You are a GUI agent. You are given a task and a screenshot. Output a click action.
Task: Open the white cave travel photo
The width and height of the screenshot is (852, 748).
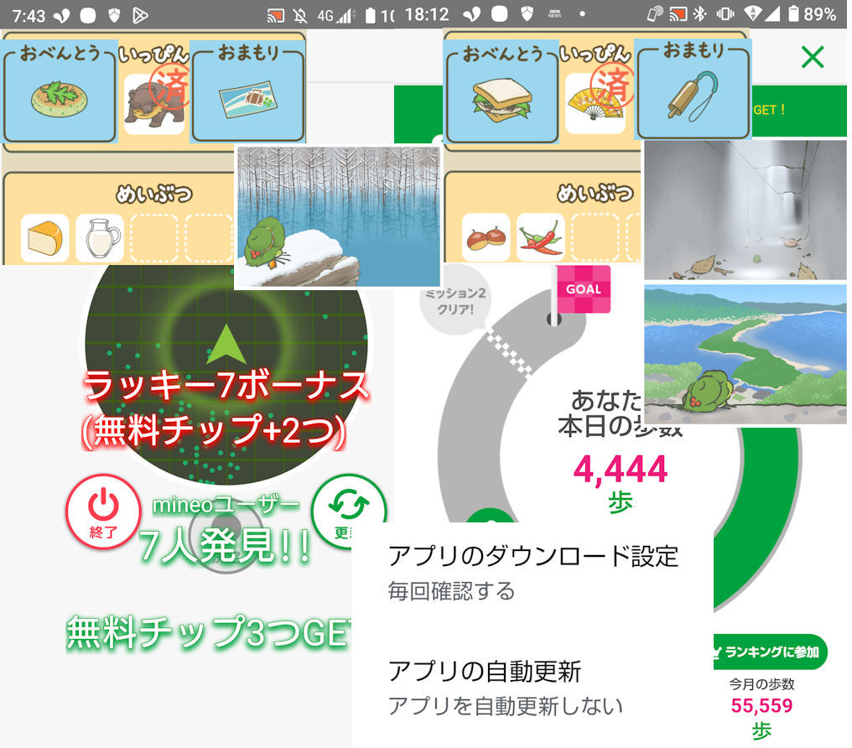click(x=745, y=210)
